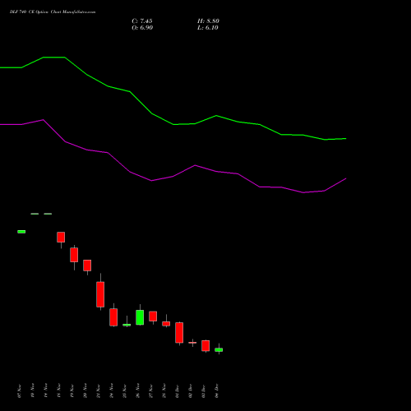Select the red candle above 20 Nov
Viewport: 411px width, 411px height.
(87, 266)
